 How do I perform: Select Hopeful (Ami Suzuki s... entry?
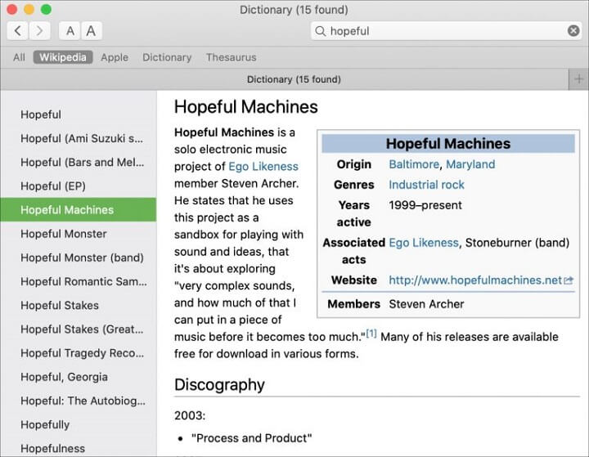[79, 138]
